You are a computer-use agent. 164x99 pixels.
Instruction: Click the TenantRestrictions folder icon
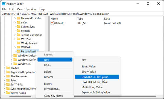point(19,35)
